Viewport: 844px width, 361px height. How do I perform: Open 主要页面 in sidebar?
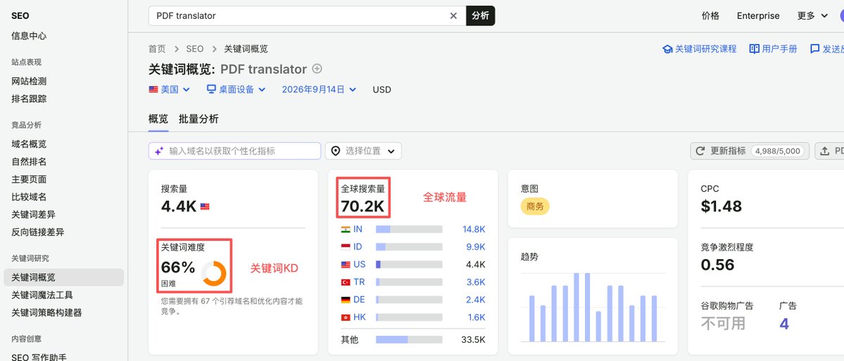29,179
